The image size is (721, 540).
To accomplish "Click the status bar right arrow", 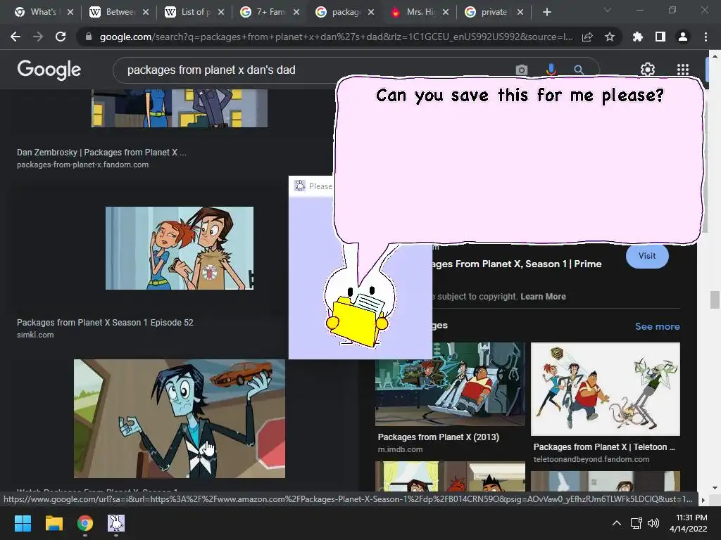I will (x=702, y=500).
